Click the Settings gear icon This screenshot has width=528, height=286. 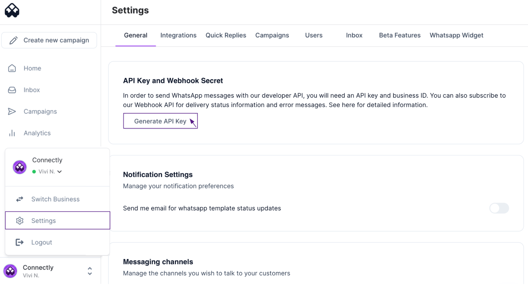click(x=20, y=221)
